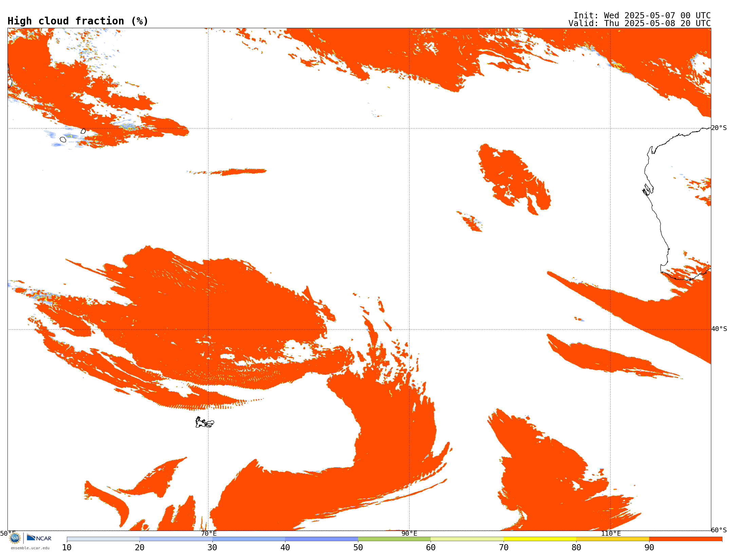Click the blue 30-40 colorbar segment
733x552 pixels.
pyautogui.click(x=249, y=539)
